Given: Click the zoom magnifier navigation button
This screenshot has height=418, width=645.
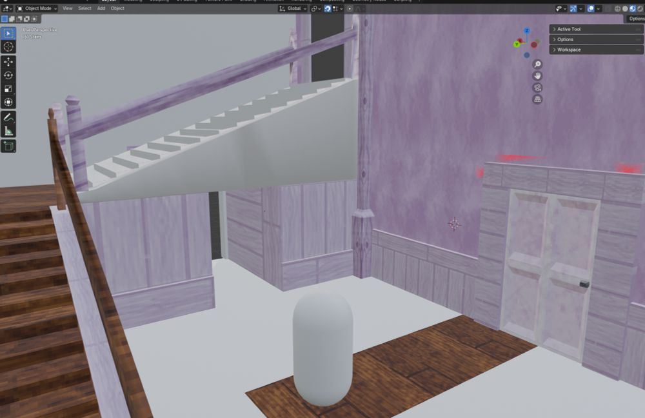Looking at the screenshot, I should coord(537,64).
